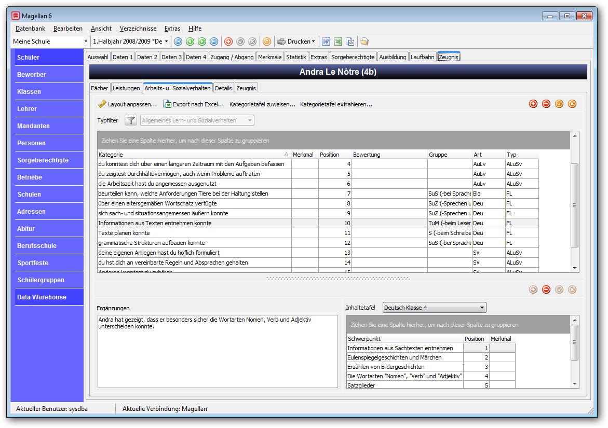
Task: Export to Excel using toolbar Excel icon
Action: pos(338,42)
